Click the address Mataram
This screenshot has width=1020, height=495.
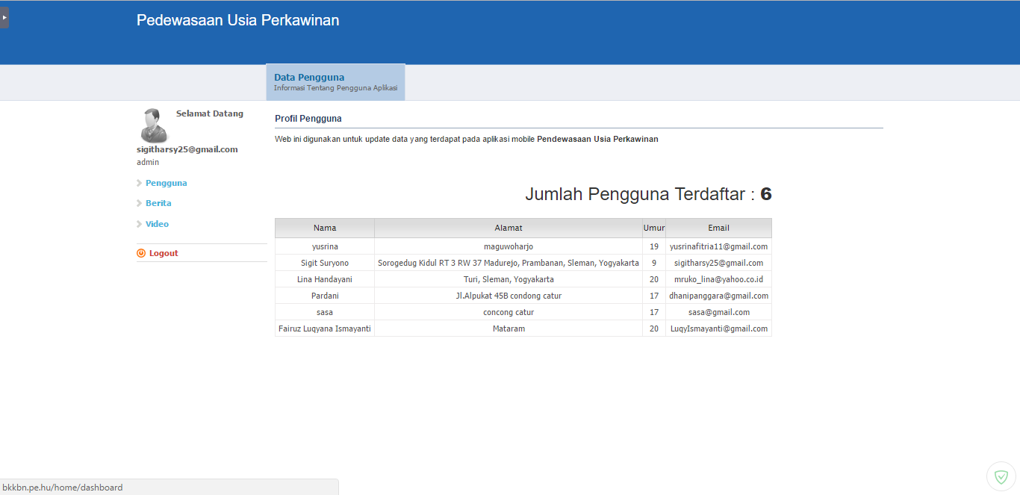click(509, 329)
